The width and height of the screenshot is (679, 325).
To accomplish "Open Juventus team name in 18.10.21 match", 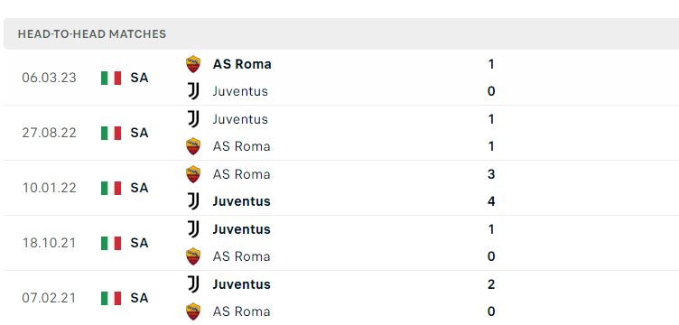I will (x=242, y=229).
